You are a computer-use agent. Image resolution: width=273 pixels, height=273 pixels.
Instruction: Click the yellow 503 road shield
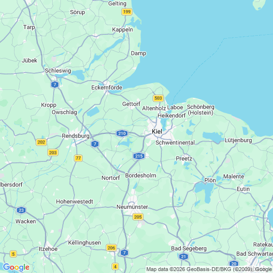pyautogui.click(x=158, y=98)
